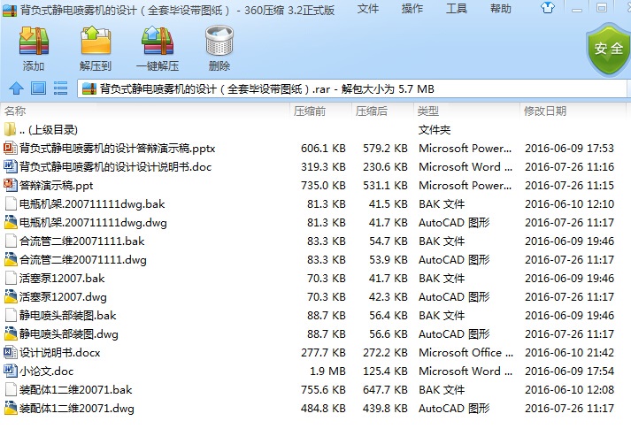Click blank file icon of 电瓶机架.200711111dwg.bak
This screenshot has height=429, width=631.
[x=10, y=203]
